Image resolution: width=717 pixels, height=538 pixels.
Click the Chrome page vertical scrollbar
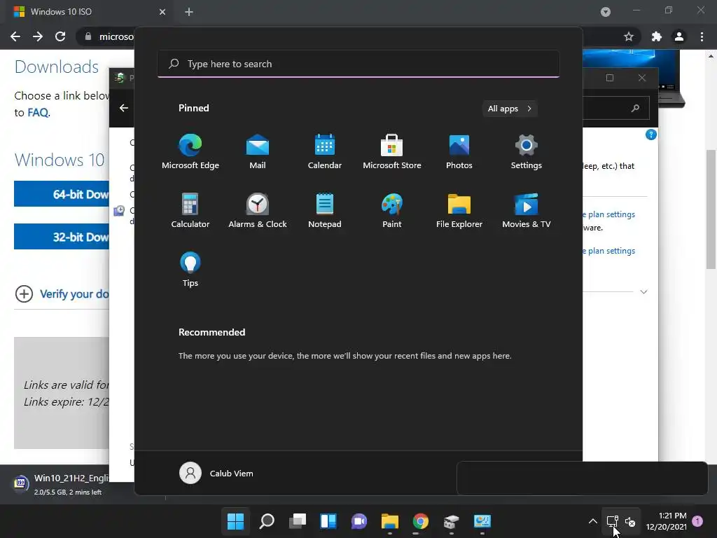[x=711, y=209]
